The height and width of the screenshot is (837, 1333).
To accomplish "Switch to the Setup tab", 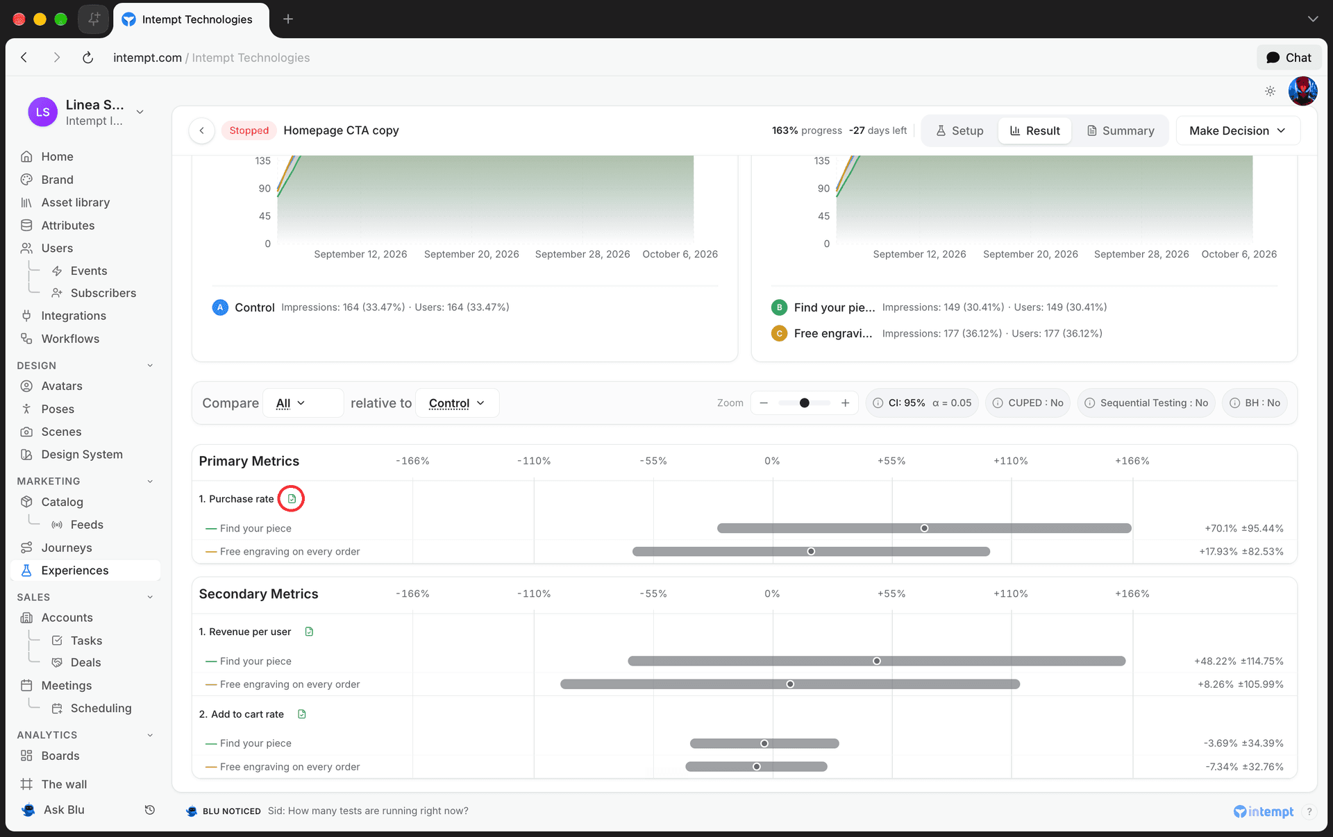I will click(x=959, y=130).
